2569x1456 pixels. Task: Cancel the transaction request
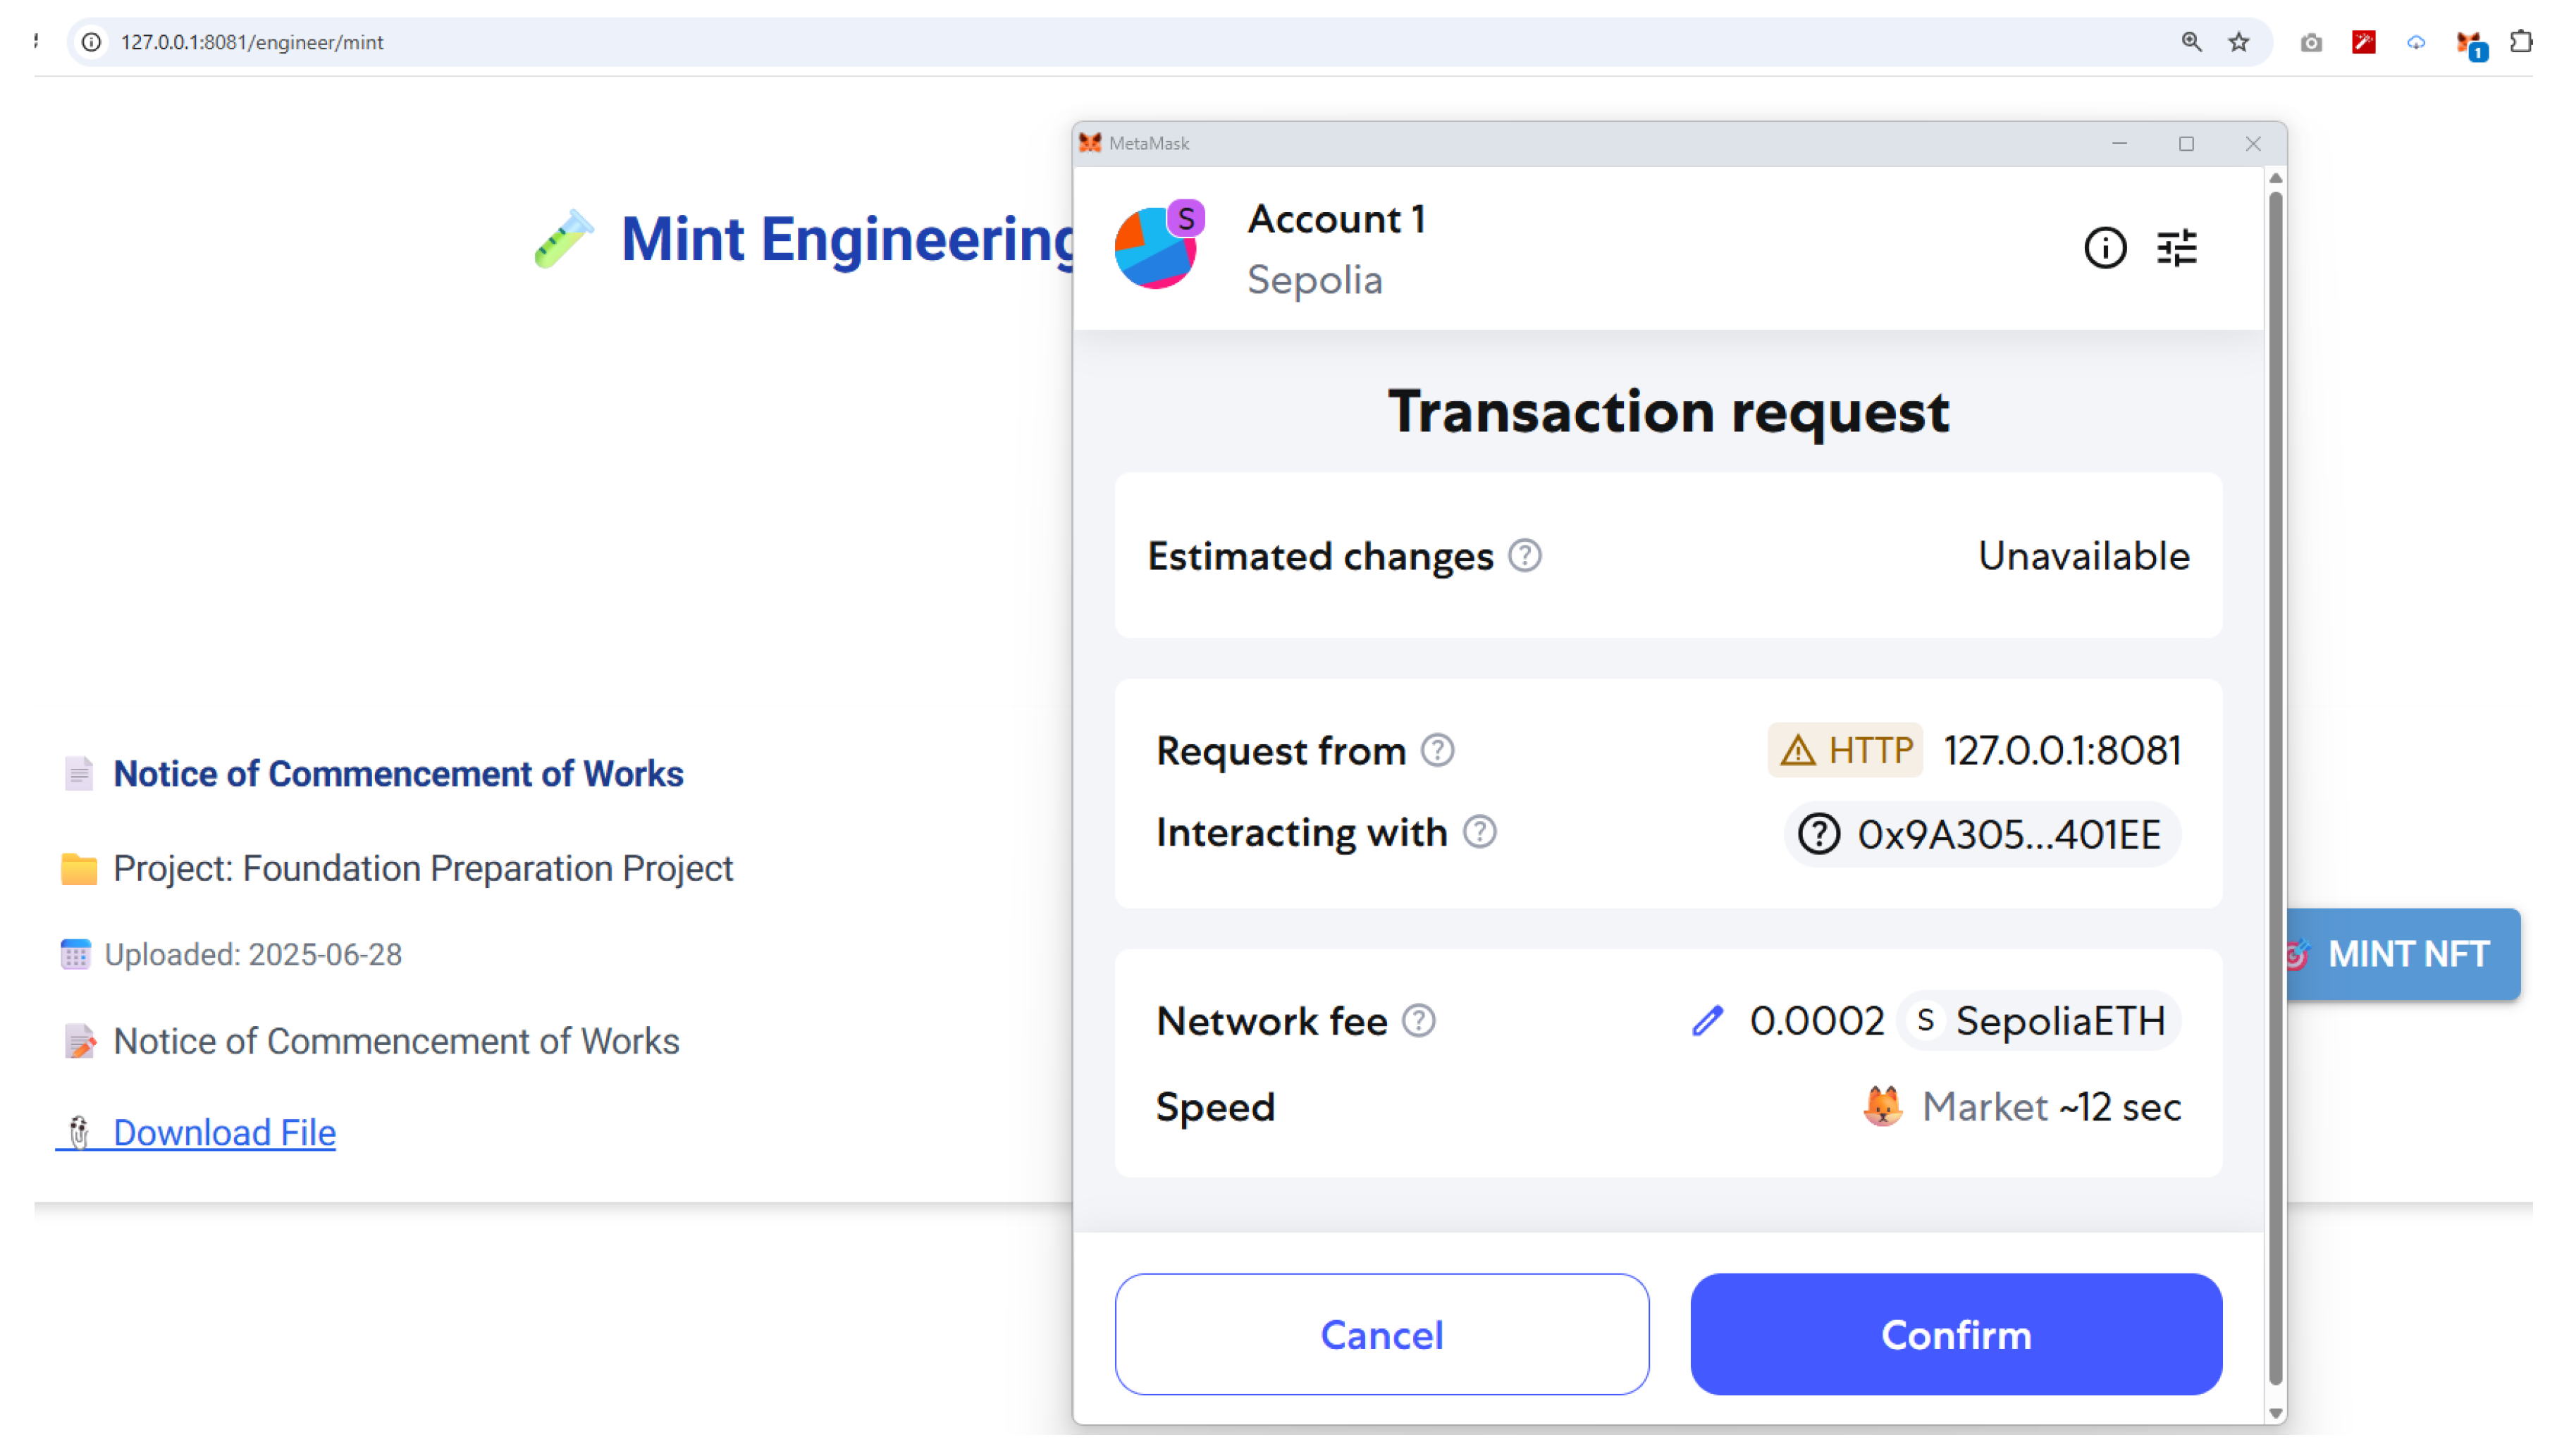pyautogui.click(x=1381, y=1334)
